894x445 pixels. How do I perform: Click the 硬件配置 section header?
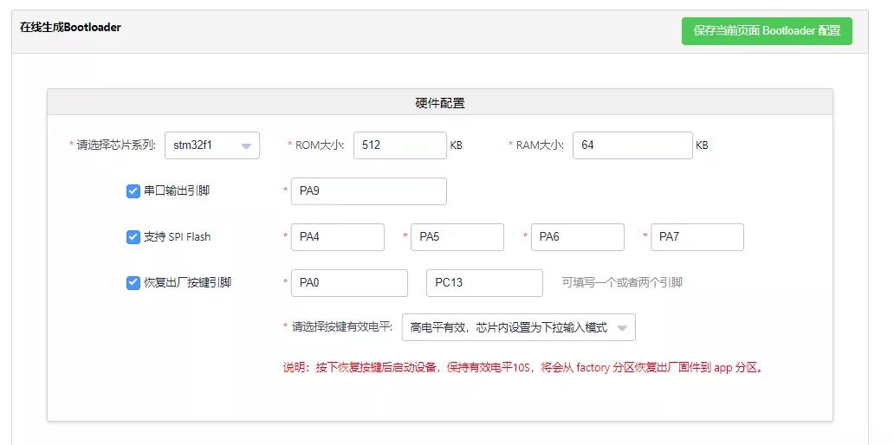click(439, 102)
